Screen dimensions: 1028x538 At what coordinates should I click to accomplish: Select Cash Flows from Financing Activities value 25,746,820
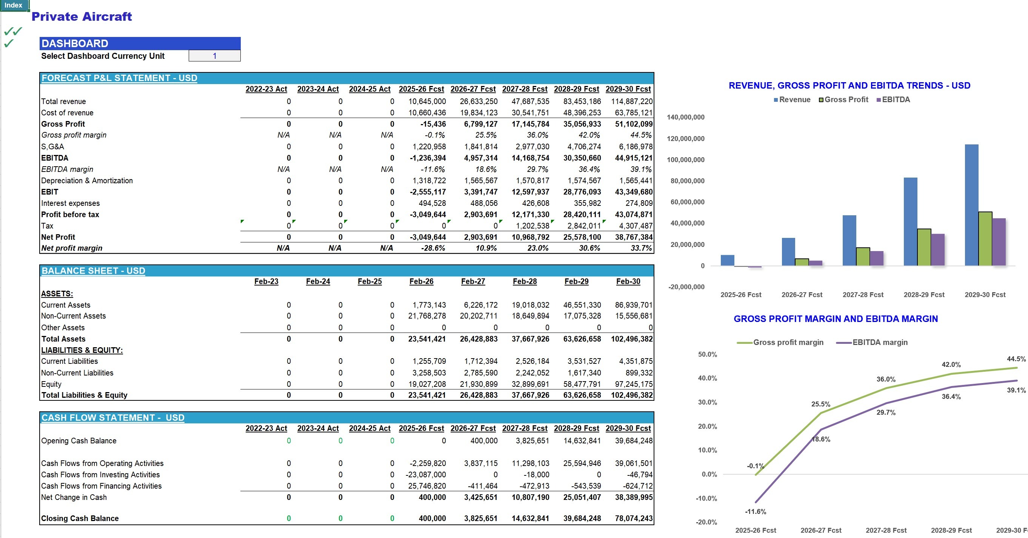point(427,486)
